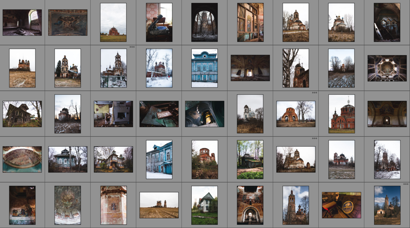Select the dark interior with arched window photo
Viewport: 410px width, 228px height.
coord(22,22)
